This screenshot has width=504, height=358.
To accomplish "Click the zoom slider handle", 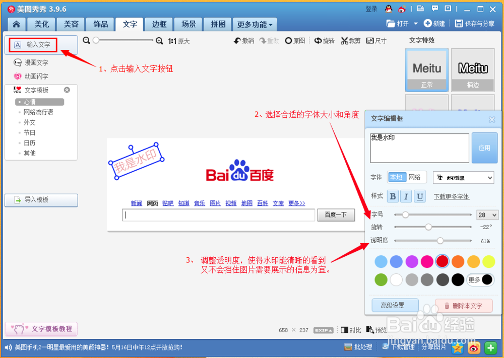I will tap(96, 40).
